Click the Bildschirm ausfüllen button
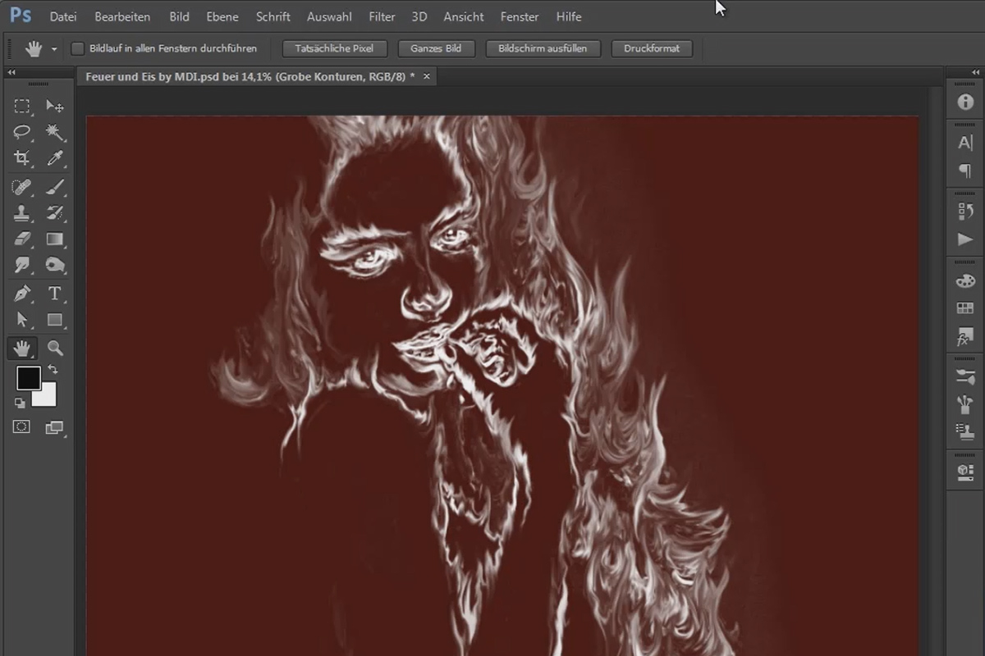 pyautogui.click(x=543, y=48)
